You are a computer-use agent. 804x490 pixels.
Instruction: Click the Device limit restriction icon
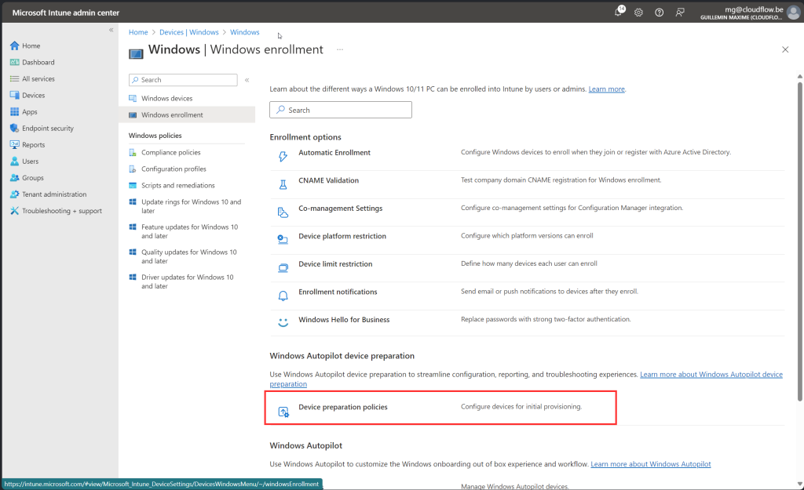[283, 268]
